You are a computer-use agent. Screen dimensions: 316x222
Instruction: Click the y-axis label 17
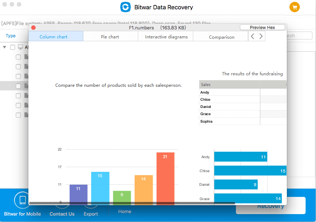60,167
